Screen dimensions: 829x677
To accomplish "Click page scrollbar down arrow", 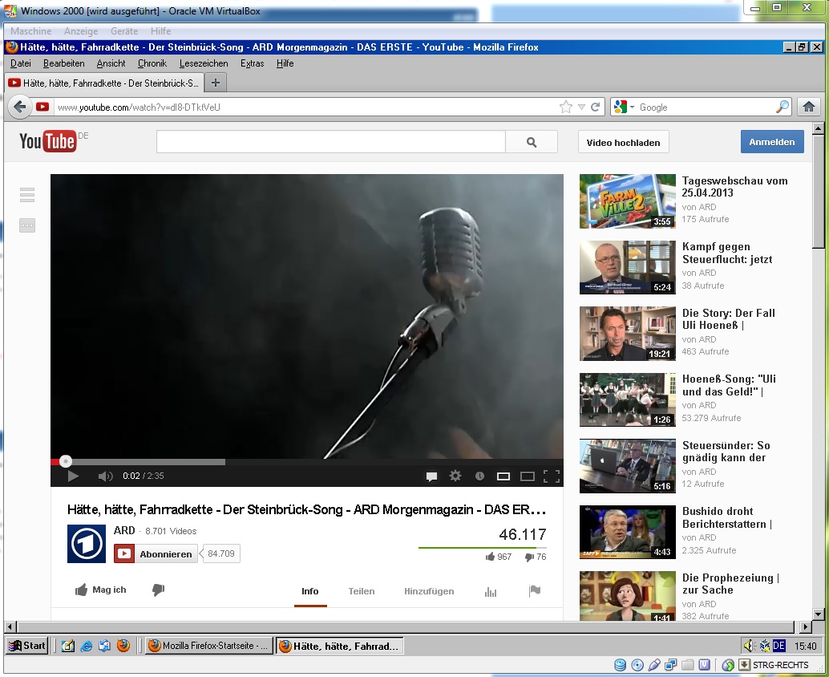I will tap(819, 614).
